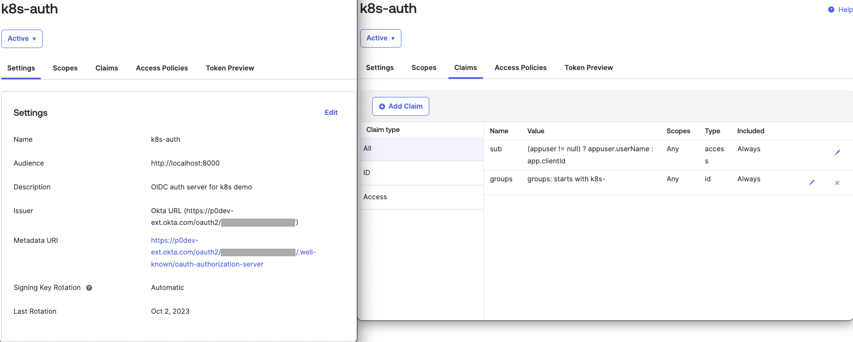
Task: Open Access Policies tab in right panel
Action: click(x=520, y=68)
